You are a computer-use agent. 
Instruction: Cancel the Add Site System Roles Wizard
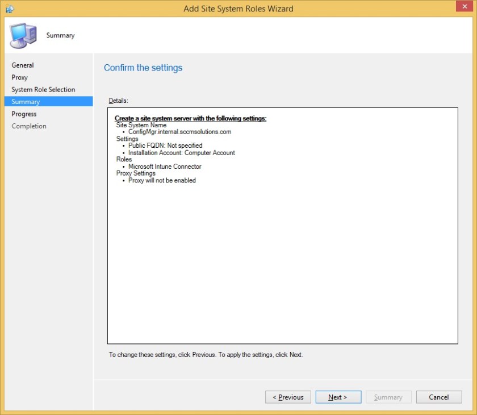(438, 397)
